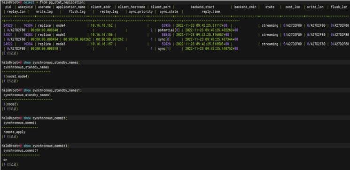The width and height of the screenshot is (350, 170).
Task: Click write_lag value 00:00:00.009348
Action: point(45,30)
